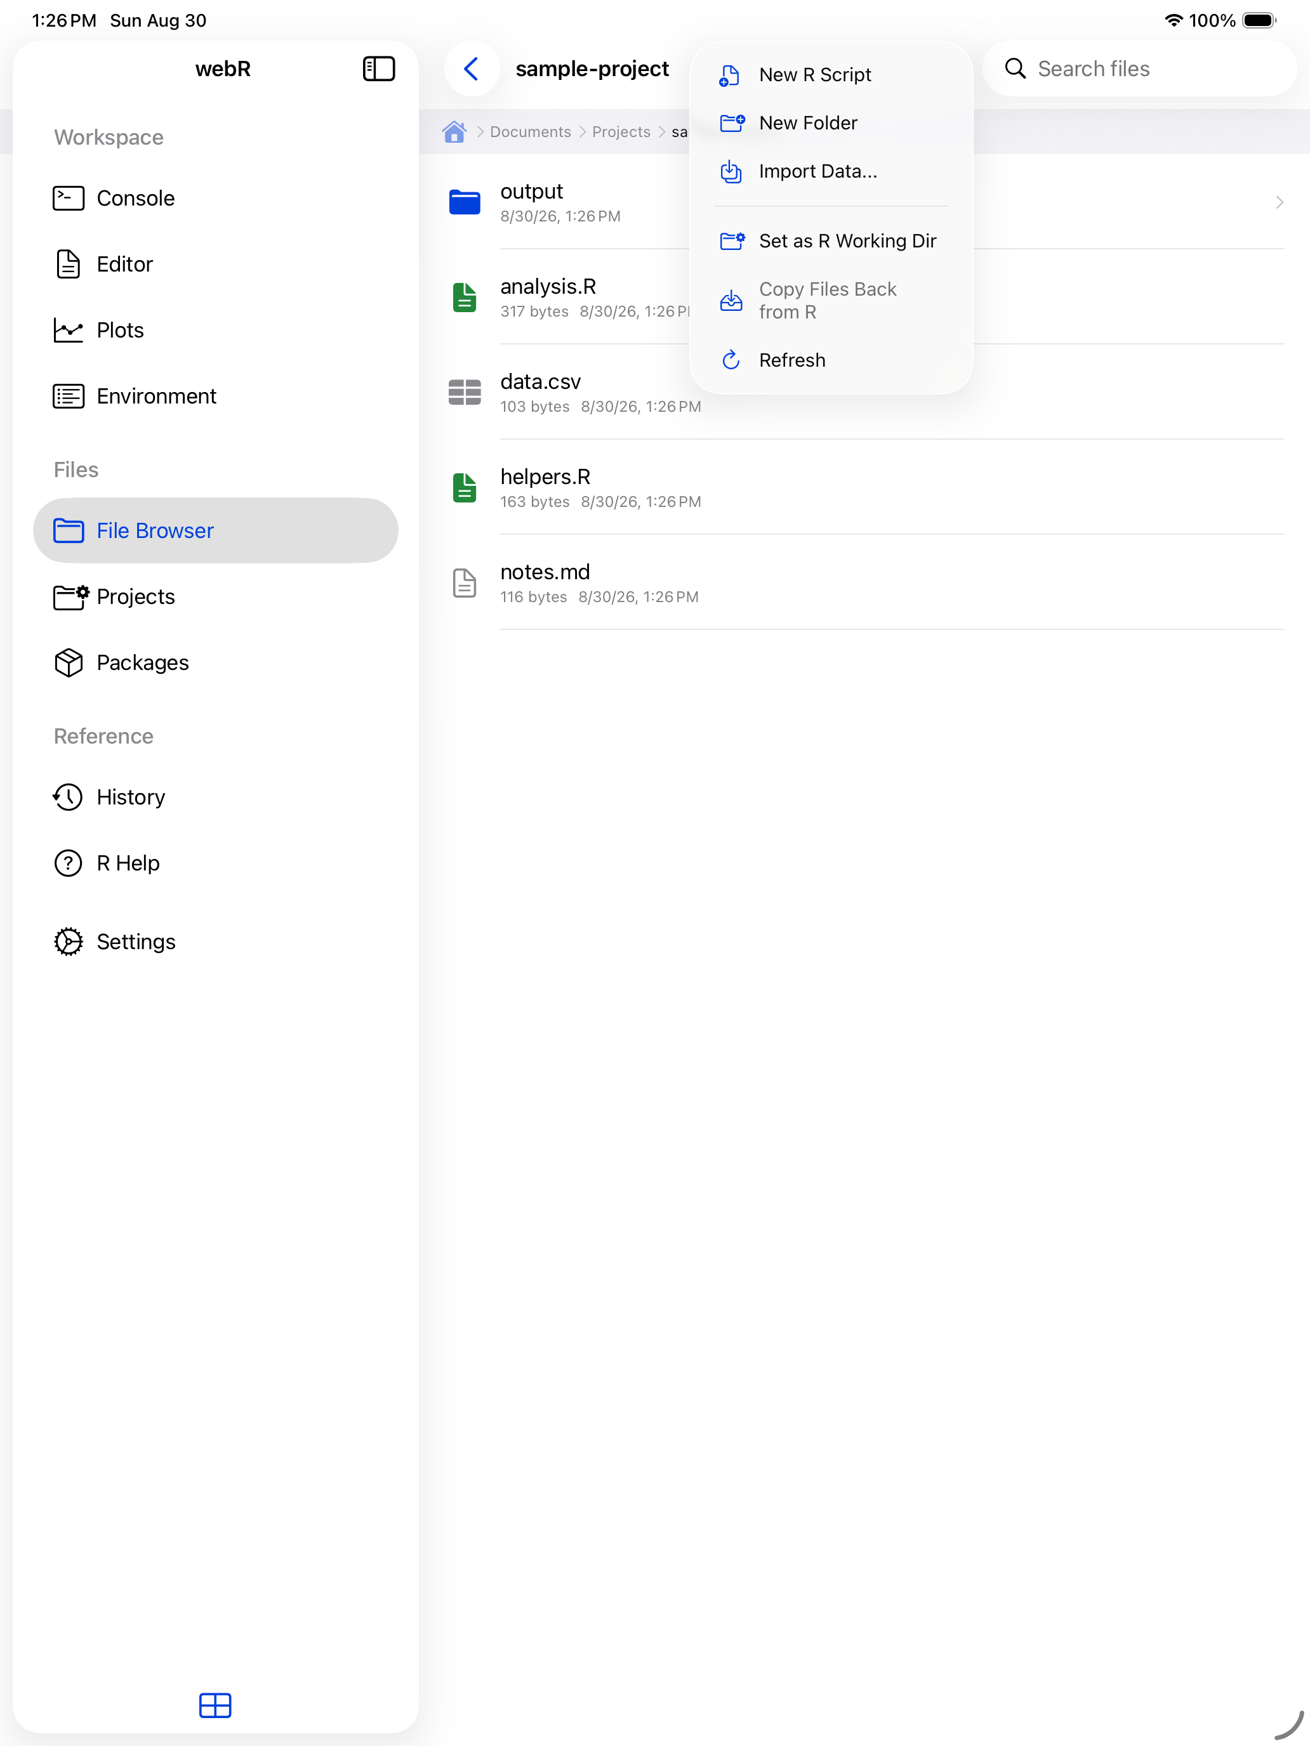Open the analysis.R file name

(x=548, y=287)
